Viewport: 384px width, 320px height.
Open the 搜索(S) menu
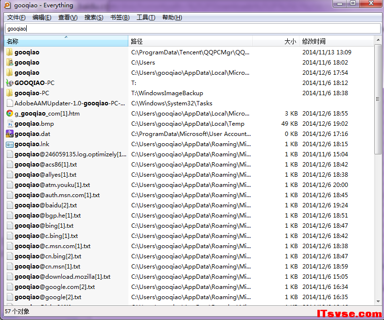pyautogui.click(x=94, y=17)
